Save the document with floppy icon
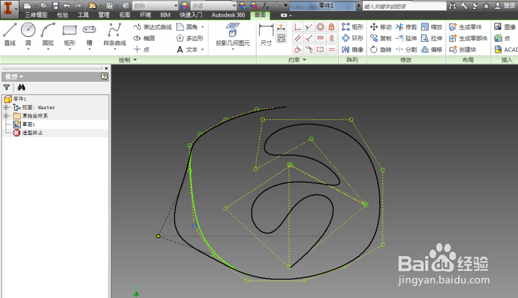The image size is (518, 298). [x=55, y=6]
